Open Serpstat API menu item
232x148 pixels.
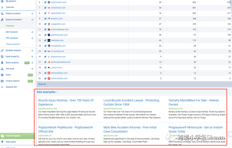11,87
